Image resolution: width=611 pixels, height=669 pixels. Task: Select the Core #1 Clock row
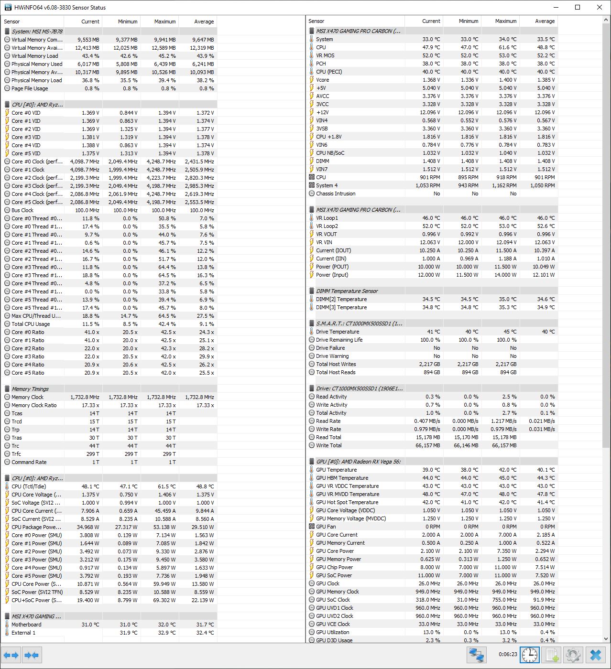pyautogui.click(x=109, y=170)
